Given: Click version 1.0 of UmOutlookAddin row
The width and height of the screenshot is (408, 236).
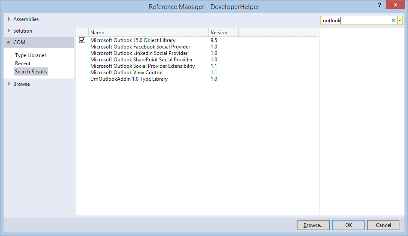Looking at the screenshot, I should point(214,79).
